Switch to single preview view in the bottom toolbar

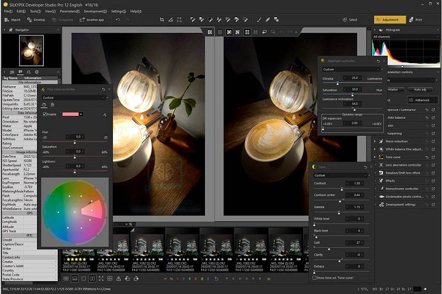83,279
